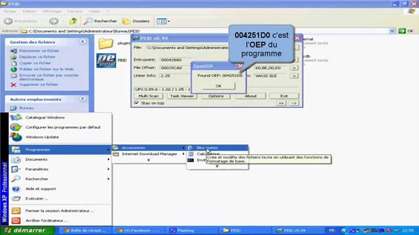Open the Outils menu
Screen dimensions: 419x235
pos(94,11)
